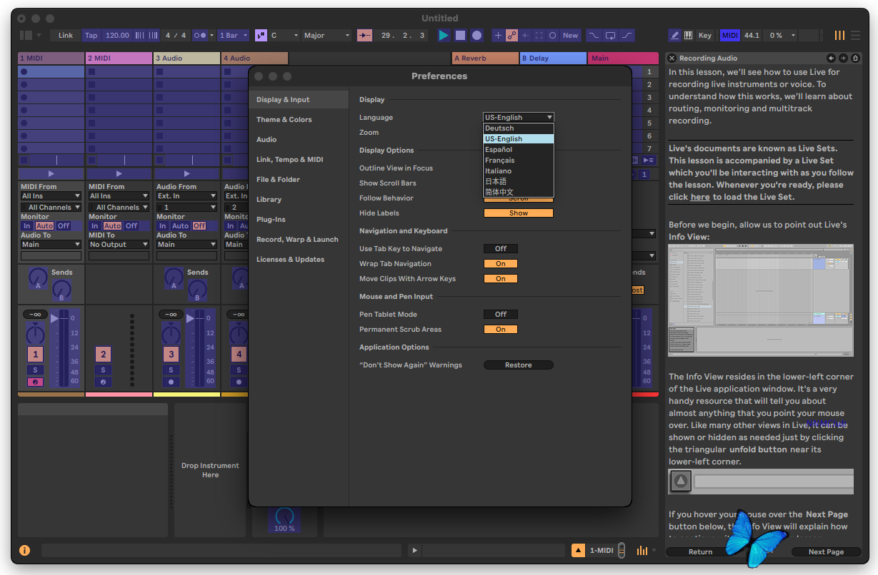Click the Automation Arm button
This screenshot has height=575, width=878.
[512, 35]
